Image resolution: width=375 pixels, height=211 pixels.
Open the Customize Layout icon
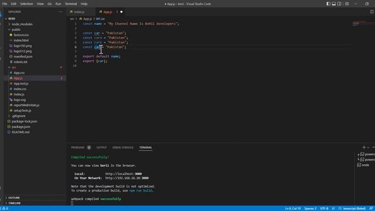pyautogui.click(x=347, y=4)
